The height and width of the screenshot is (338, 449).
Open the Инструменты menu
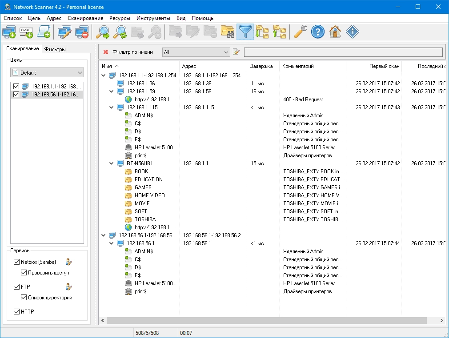(x=153, y=18)
